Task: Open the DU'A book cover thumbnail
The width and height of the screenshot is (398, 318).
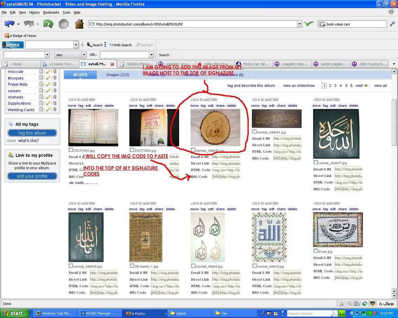Action: [x=154, y=128]
